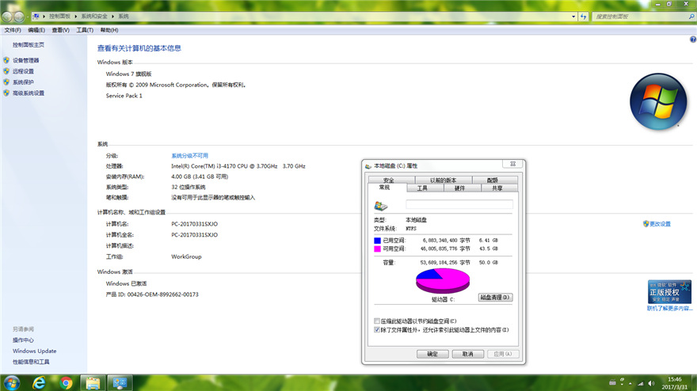Enable compress this drive checkbox

pos(377,321)
